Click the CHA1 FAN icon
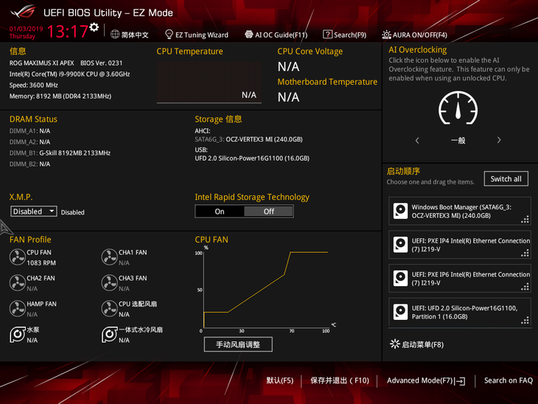This screenshot has width=538, height=404. click(110, 257)
